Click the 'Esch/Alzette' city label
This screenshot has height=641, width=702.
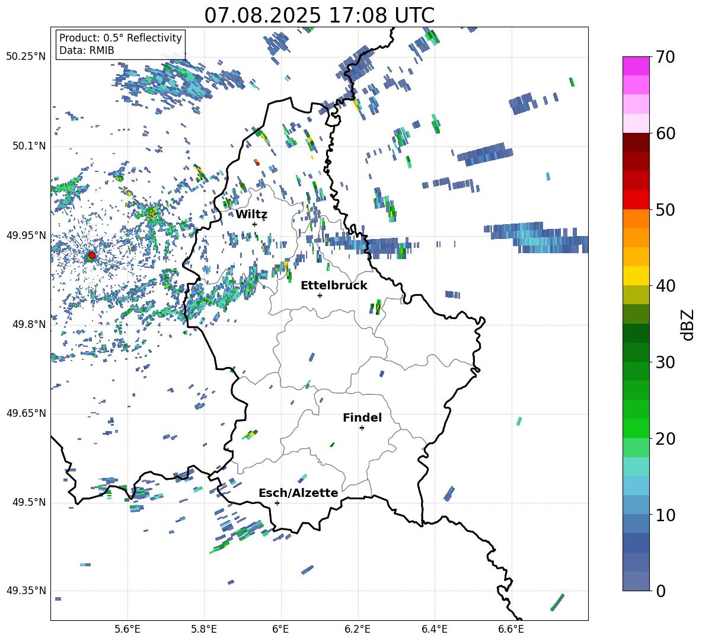[x=299, y=493]
